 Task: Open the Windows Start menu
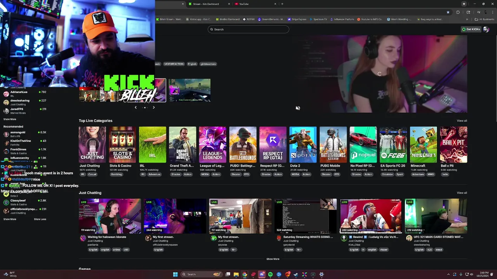175,274
